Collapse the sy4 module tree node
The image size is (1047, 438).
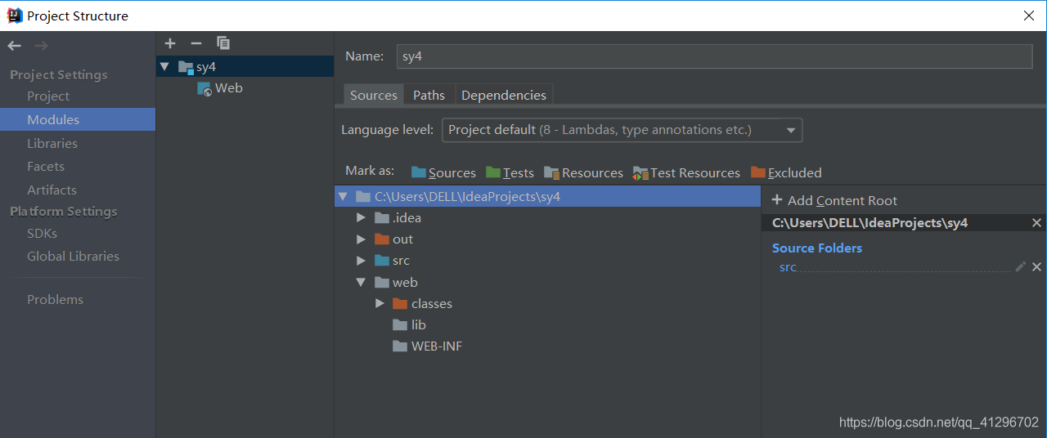coord(165,67)
